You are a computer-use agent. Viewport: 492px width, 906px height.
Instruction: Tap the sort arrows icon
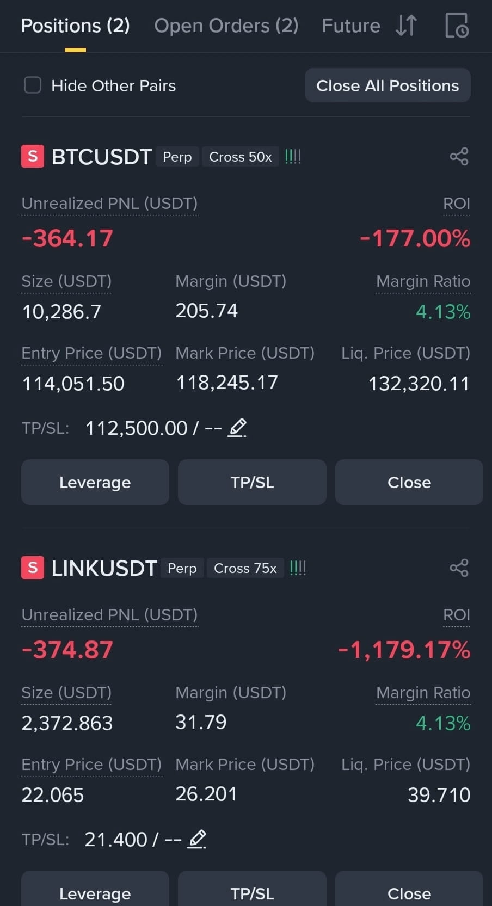[x=406, y=26]
